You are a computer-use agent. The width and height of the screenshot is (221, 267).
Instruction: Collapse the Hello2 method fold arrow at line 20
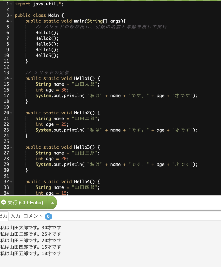pos(11,113)
